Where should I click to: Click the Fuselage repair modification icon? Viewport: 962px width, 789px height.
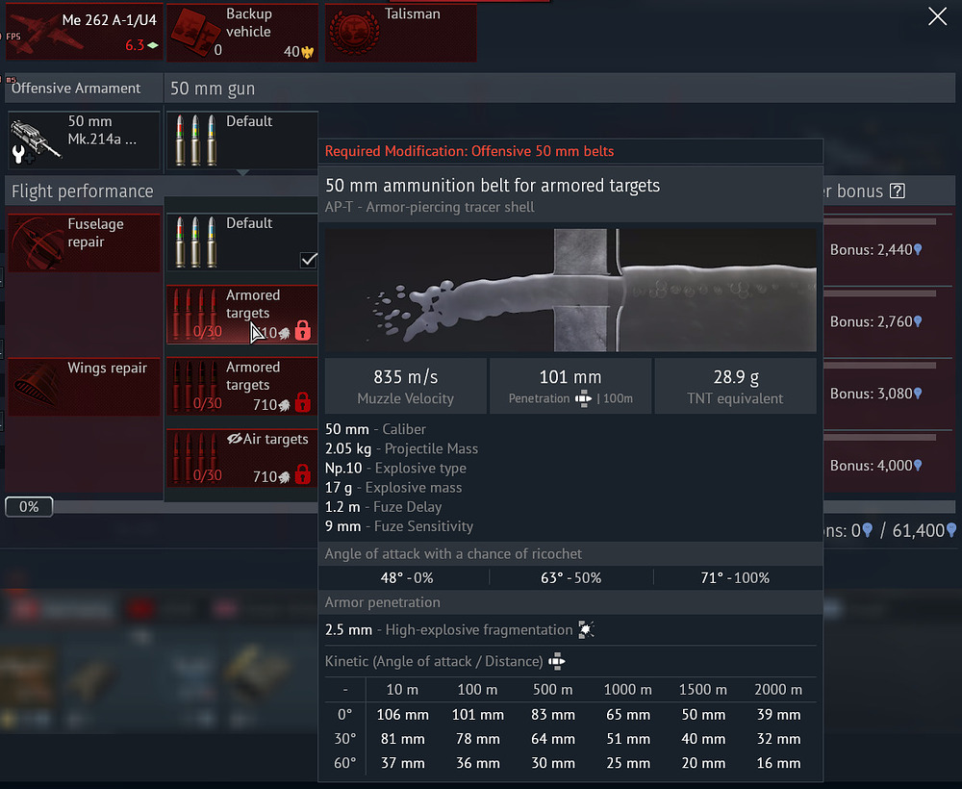coord(37,242)
